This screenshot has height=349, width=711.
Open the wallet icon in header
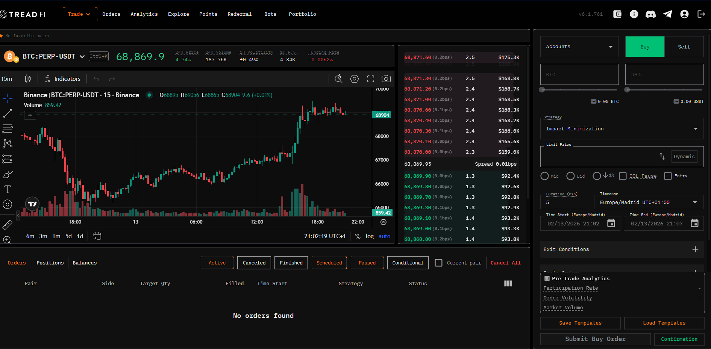point(617,14)
